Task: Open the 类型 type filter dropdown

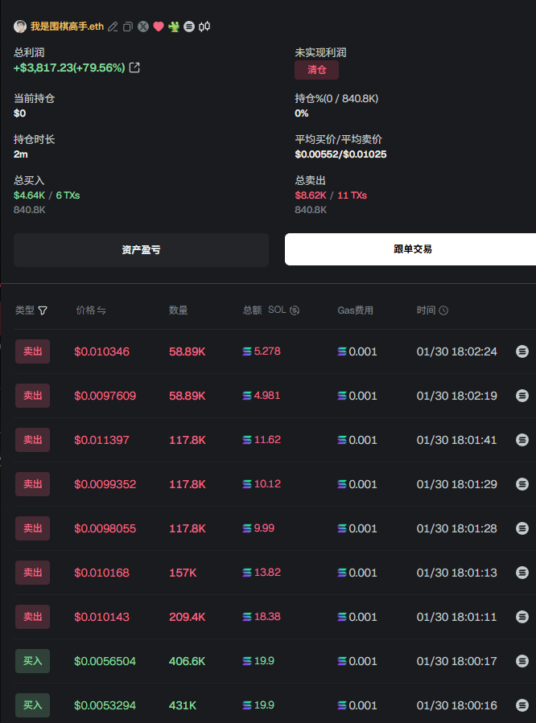Action: pyautogui.click(x=43, y=310)
